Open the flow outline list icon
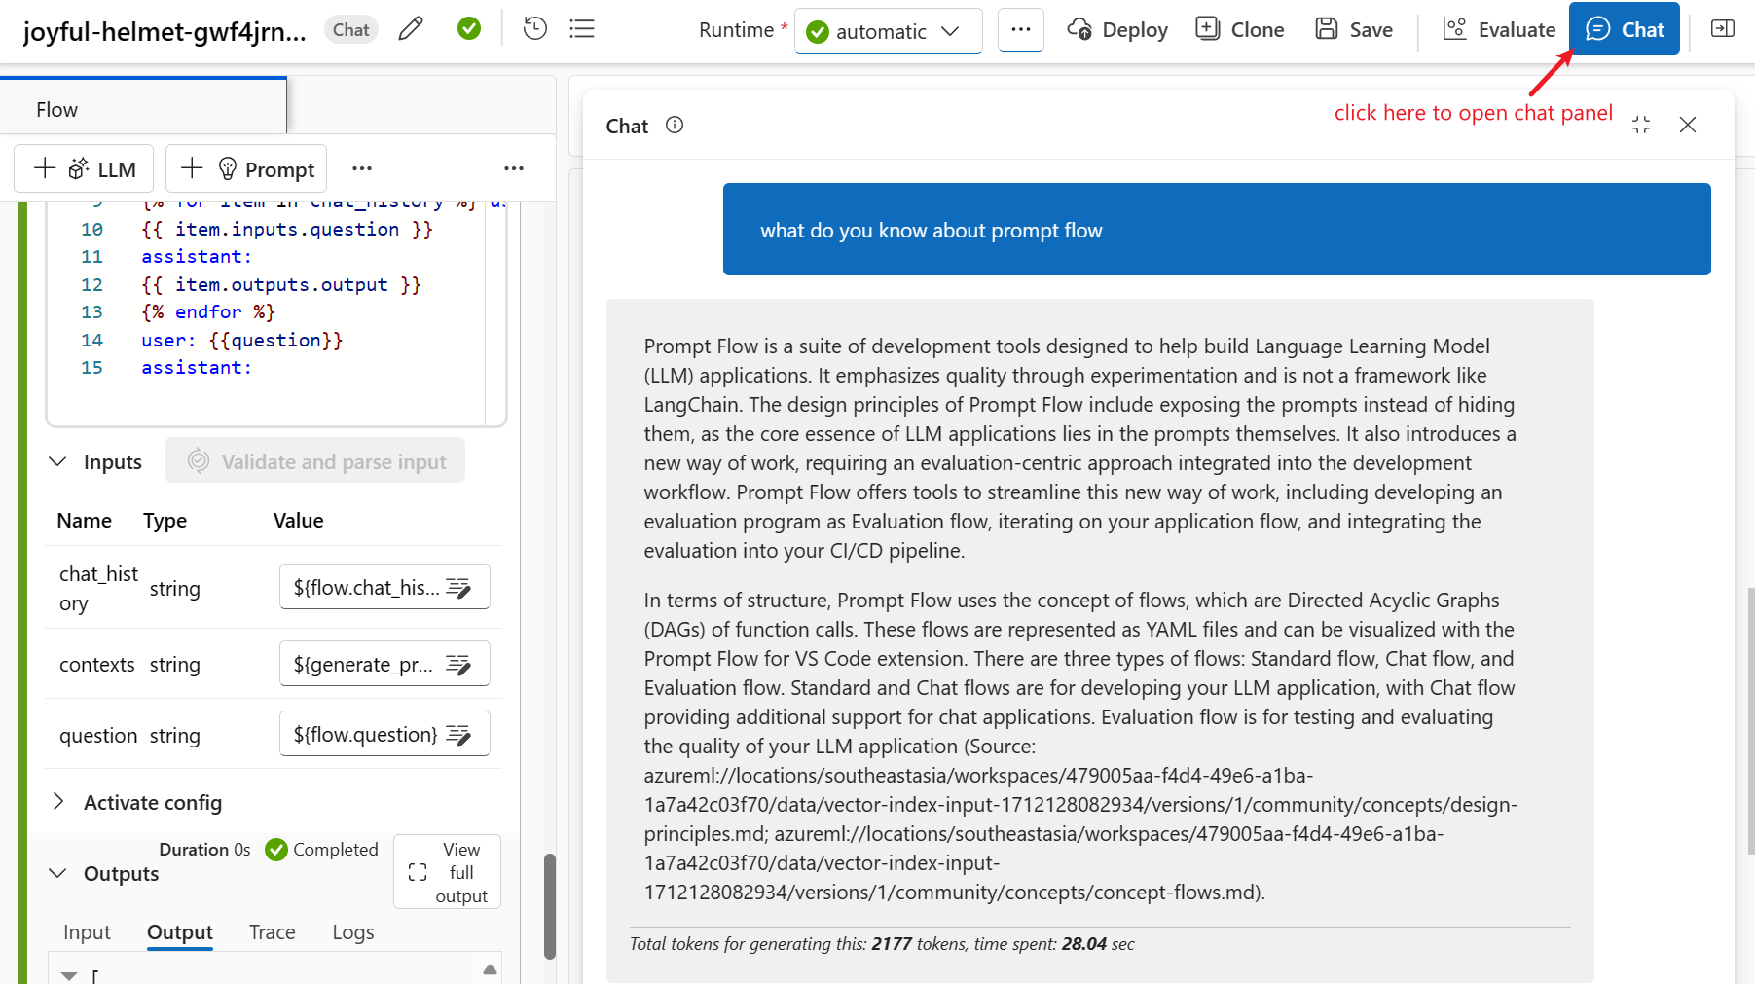The image size is (1755, 984). [582, 29]
